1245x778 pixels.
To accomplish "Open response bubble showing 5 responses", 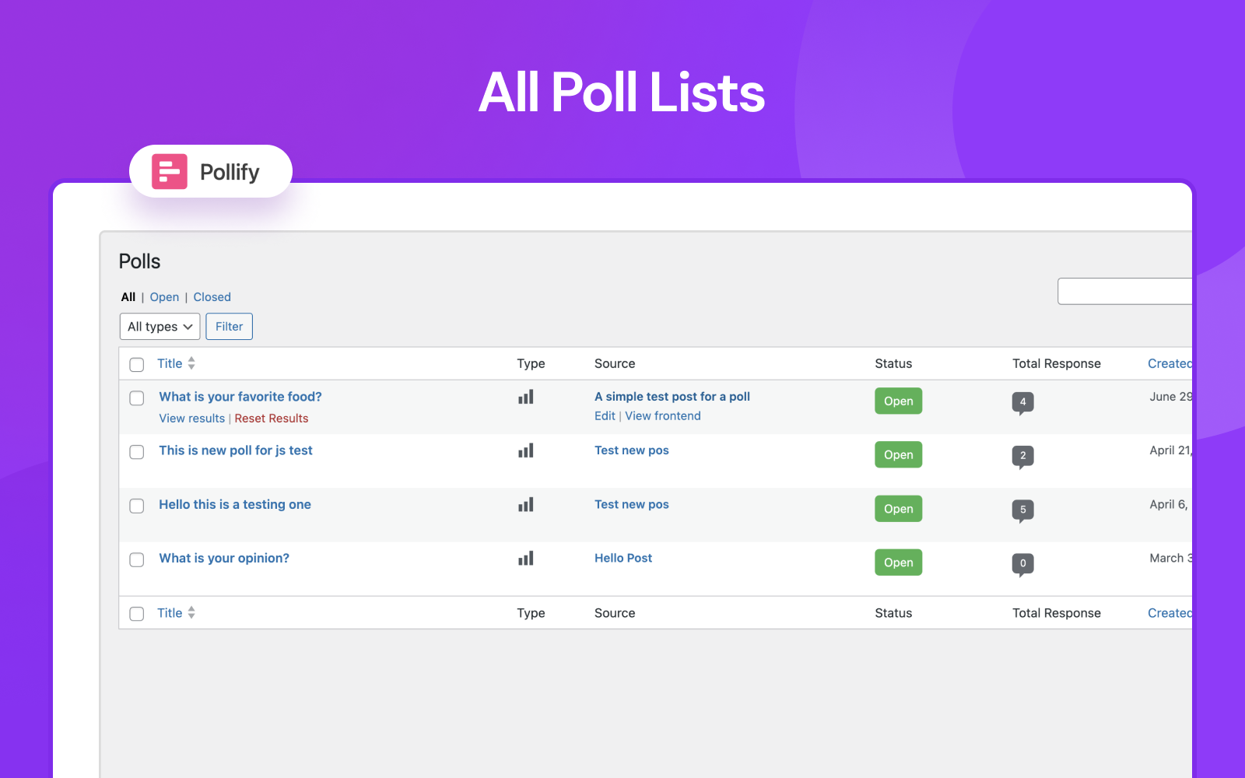I will [1022, 510].
